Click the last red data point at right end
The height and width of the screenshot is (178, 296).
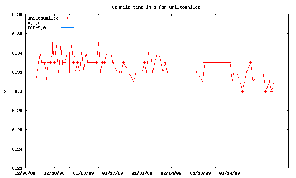tap(274, 82)
